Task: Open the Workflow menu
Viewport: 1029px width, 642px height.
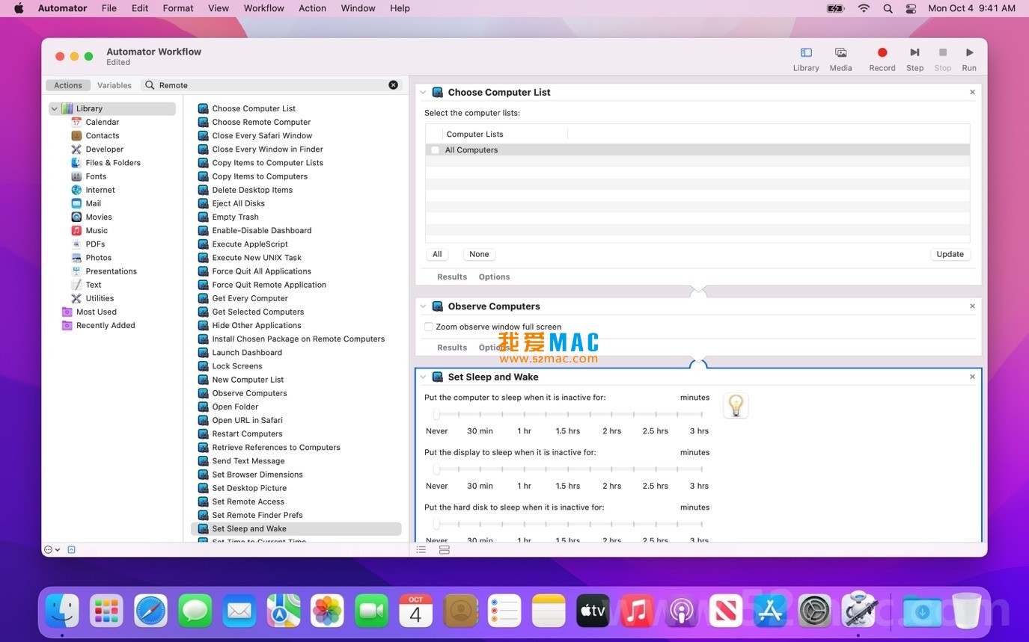Action: coord(263,8)
